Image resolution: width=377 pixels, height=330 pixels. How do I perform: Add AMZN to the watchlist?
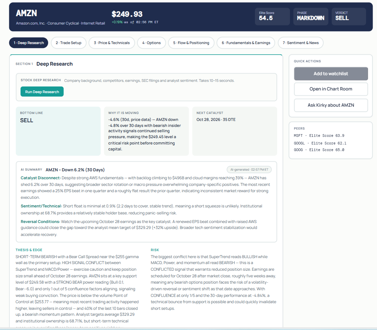331,74
